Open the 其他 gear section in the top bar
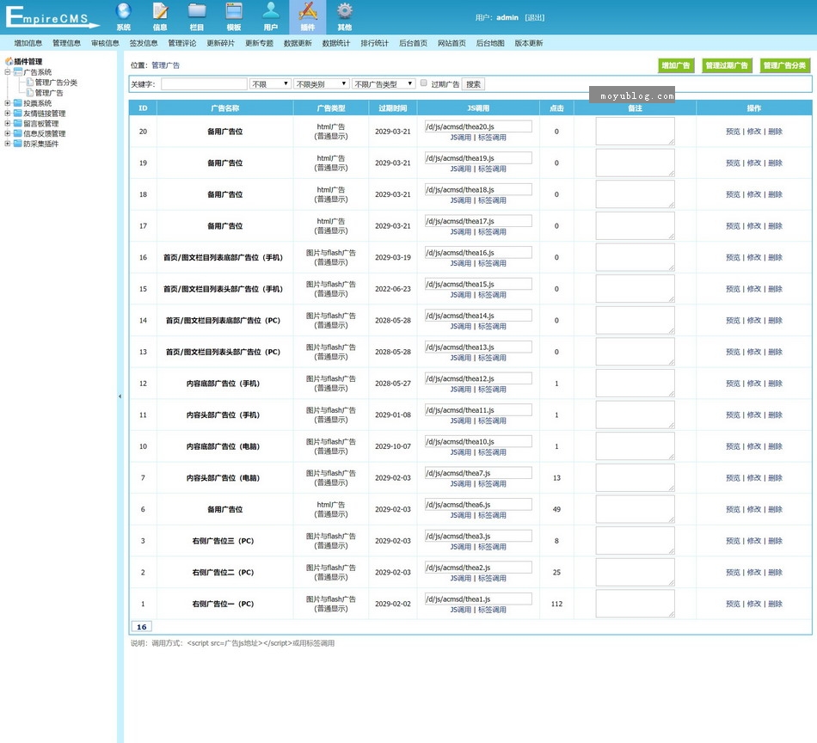The width and height of the screenshot is (817, 743). 344,16
